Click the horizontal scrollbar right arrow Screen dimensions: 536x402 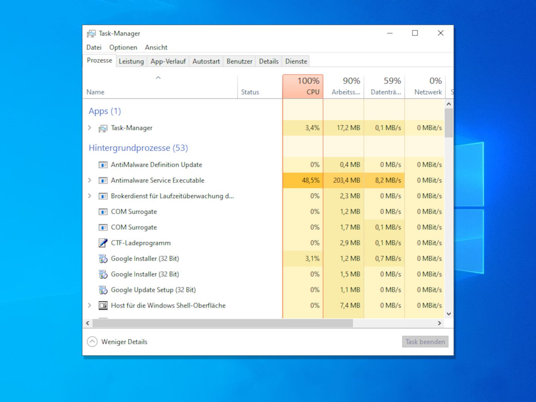(x=440, y=323)
